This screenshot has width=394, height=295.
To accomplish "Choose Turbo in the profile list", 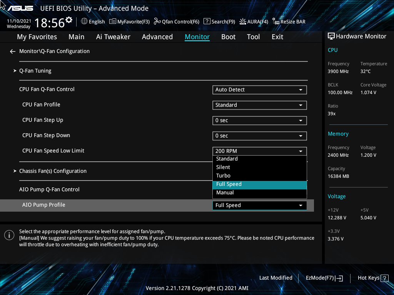I will point(260,176).
